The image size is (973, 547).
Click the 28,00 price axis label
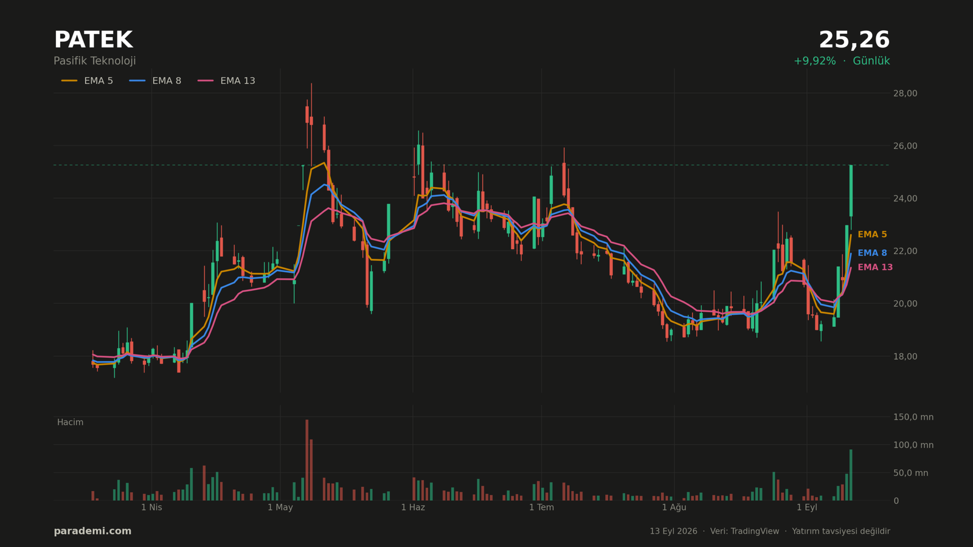905,93
